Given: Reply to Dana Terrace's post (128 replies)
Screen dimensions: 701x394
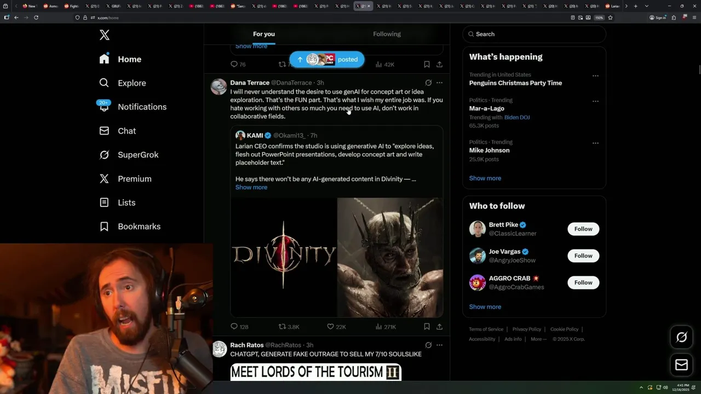Looking at the screenshot, I should pyautogui.click(x=239, y=327).
